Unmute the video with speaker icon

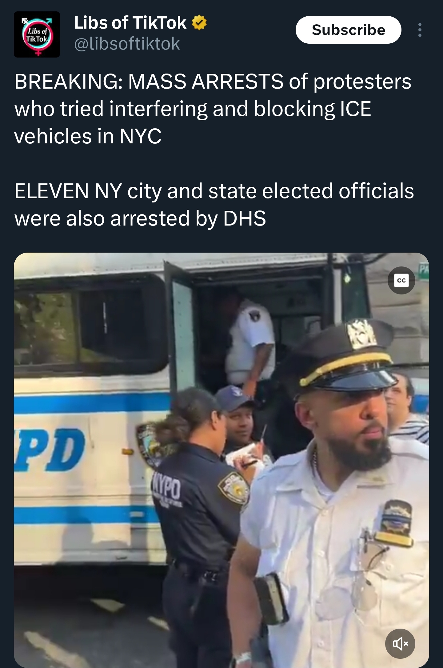(x=400, y=643)
